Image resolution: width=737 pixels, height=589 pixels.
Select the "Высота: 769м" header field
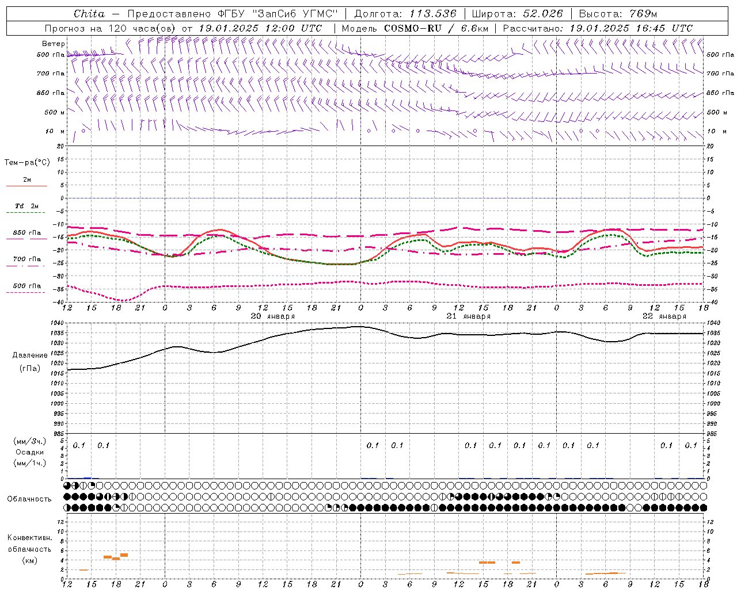(x=618, y=14)
